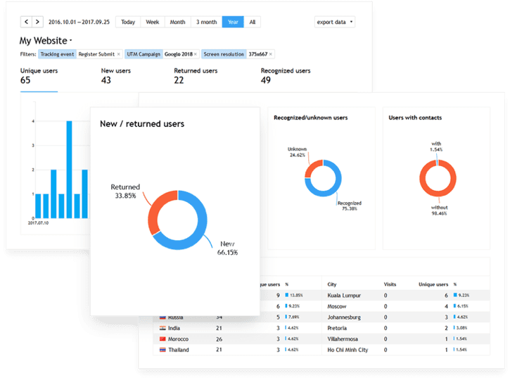510x378 pixels.
Task: Go to the next date range arrow
Action: pos(37,22)
